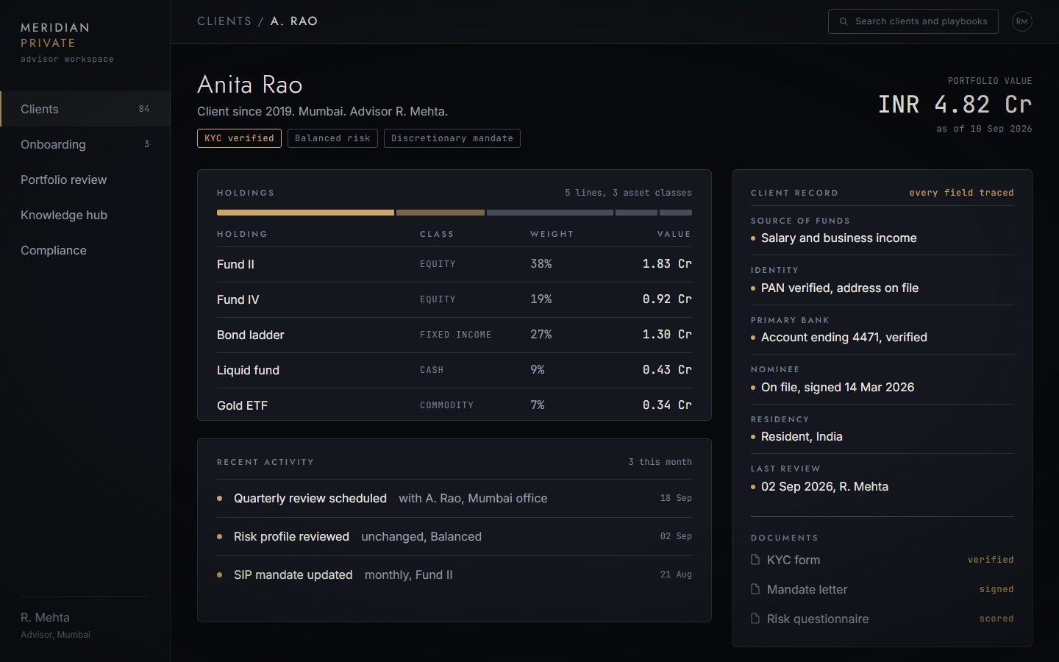
Task: Click the Bond ladder grey allocation segment
Action: coord(550,213)
